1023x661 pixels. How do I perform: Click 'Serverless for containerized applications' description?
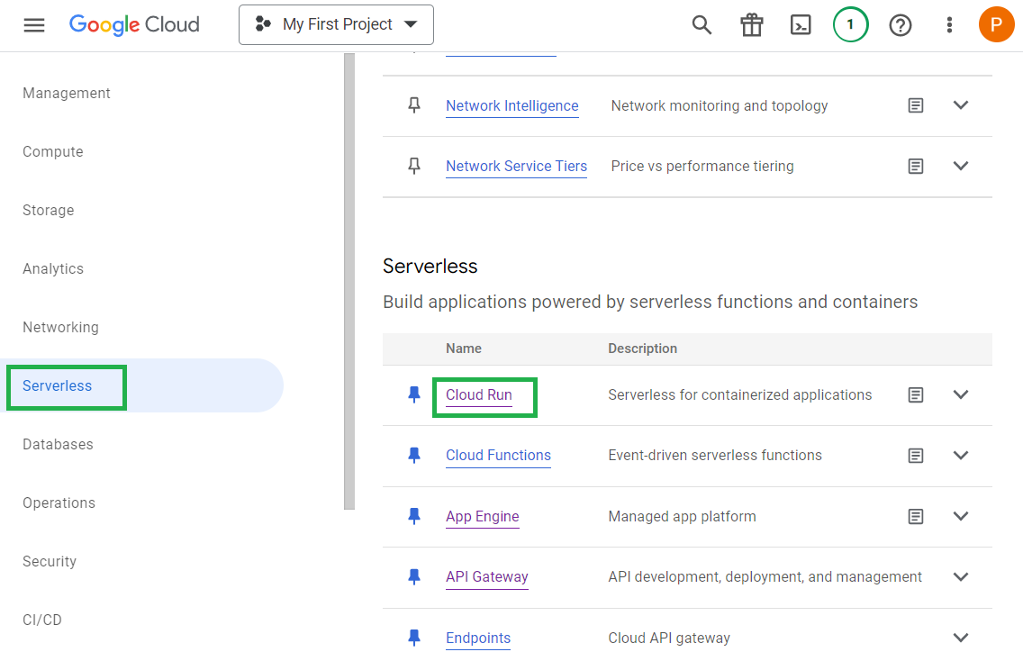pyautogui.click(x=740, y=394)
